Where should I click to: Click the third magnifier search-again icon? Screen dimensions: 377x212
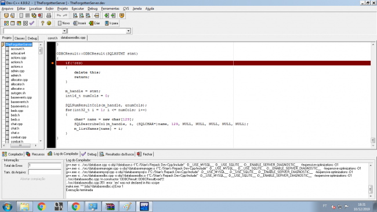click(x=88, y=16)
